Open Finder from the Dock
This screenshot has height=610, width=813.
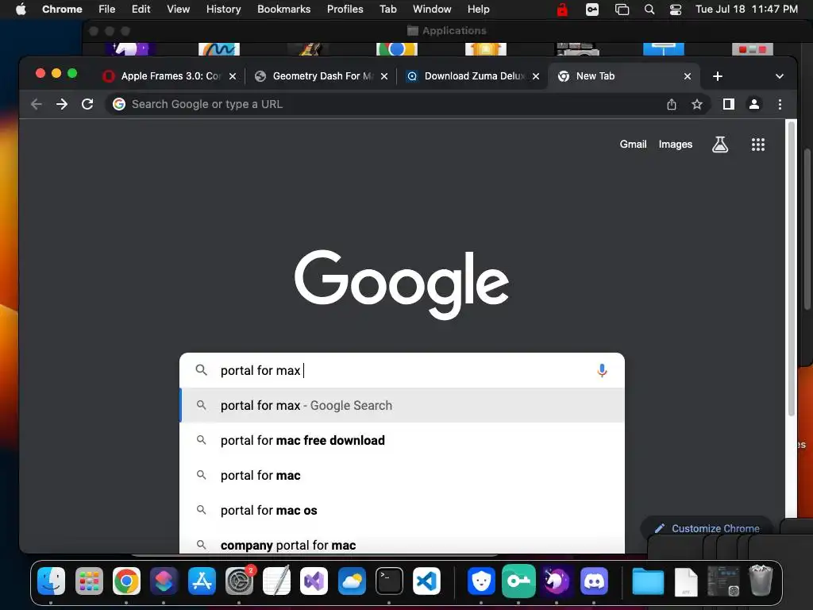tap(51, 581)
